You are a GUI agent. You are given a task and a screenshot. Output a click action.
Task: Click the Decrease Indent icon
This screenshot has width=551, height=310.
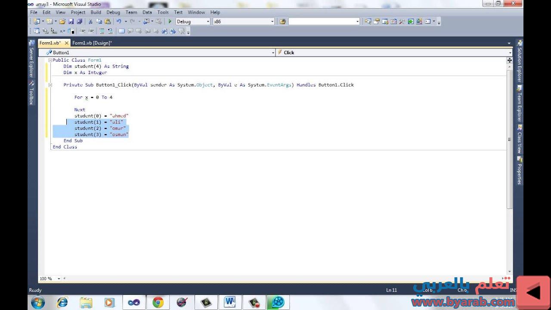[83, 31]
